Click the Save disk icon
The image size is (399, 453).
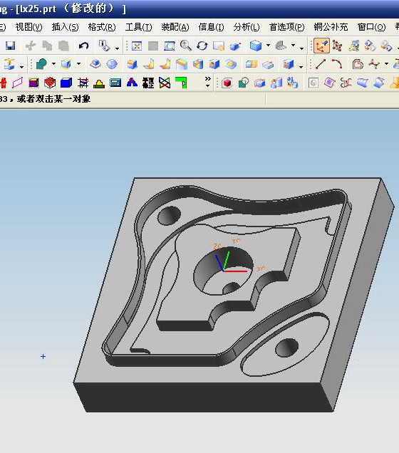coord(10,46)
